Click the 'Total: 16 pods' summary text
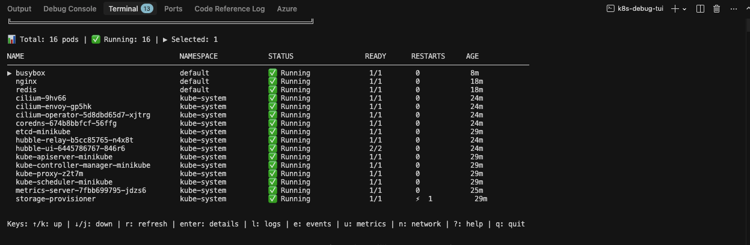The height and width of the screenshot is (245, 750). pyautogui.click(x=49, y=40)
